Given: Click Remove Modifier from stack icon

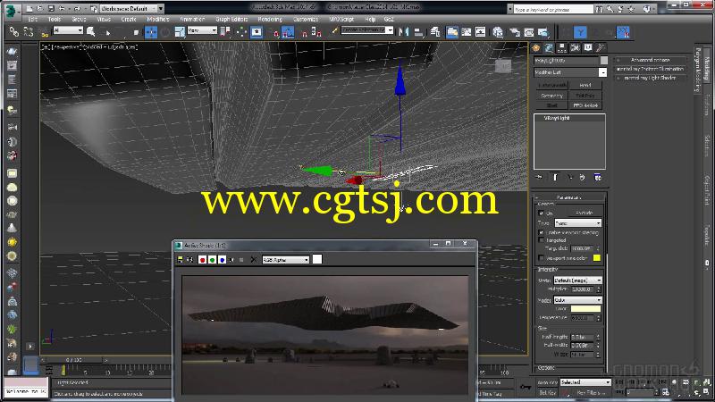Looking at the screenshot, I should 583,177.
